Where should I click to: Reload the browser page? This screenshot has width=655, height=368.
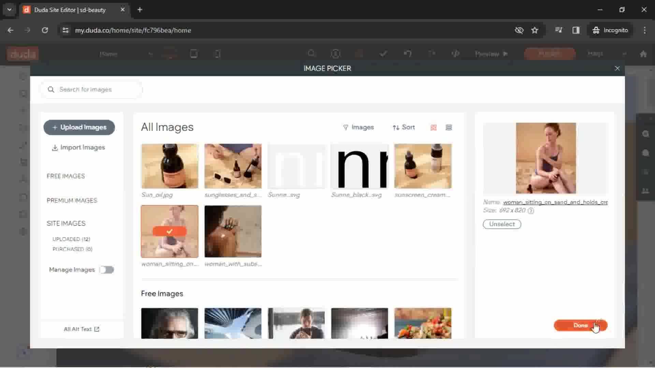point(45,30)
